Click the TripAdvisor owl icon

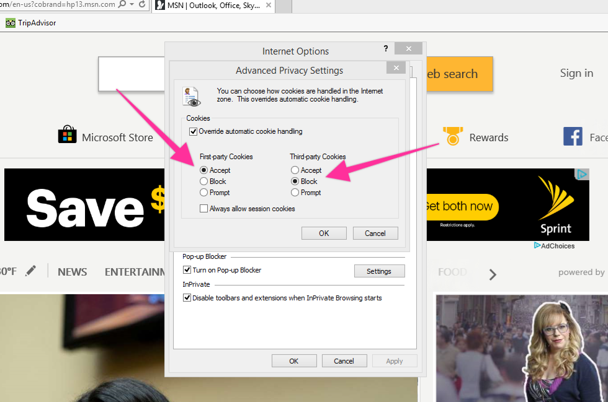coord(11,23)
